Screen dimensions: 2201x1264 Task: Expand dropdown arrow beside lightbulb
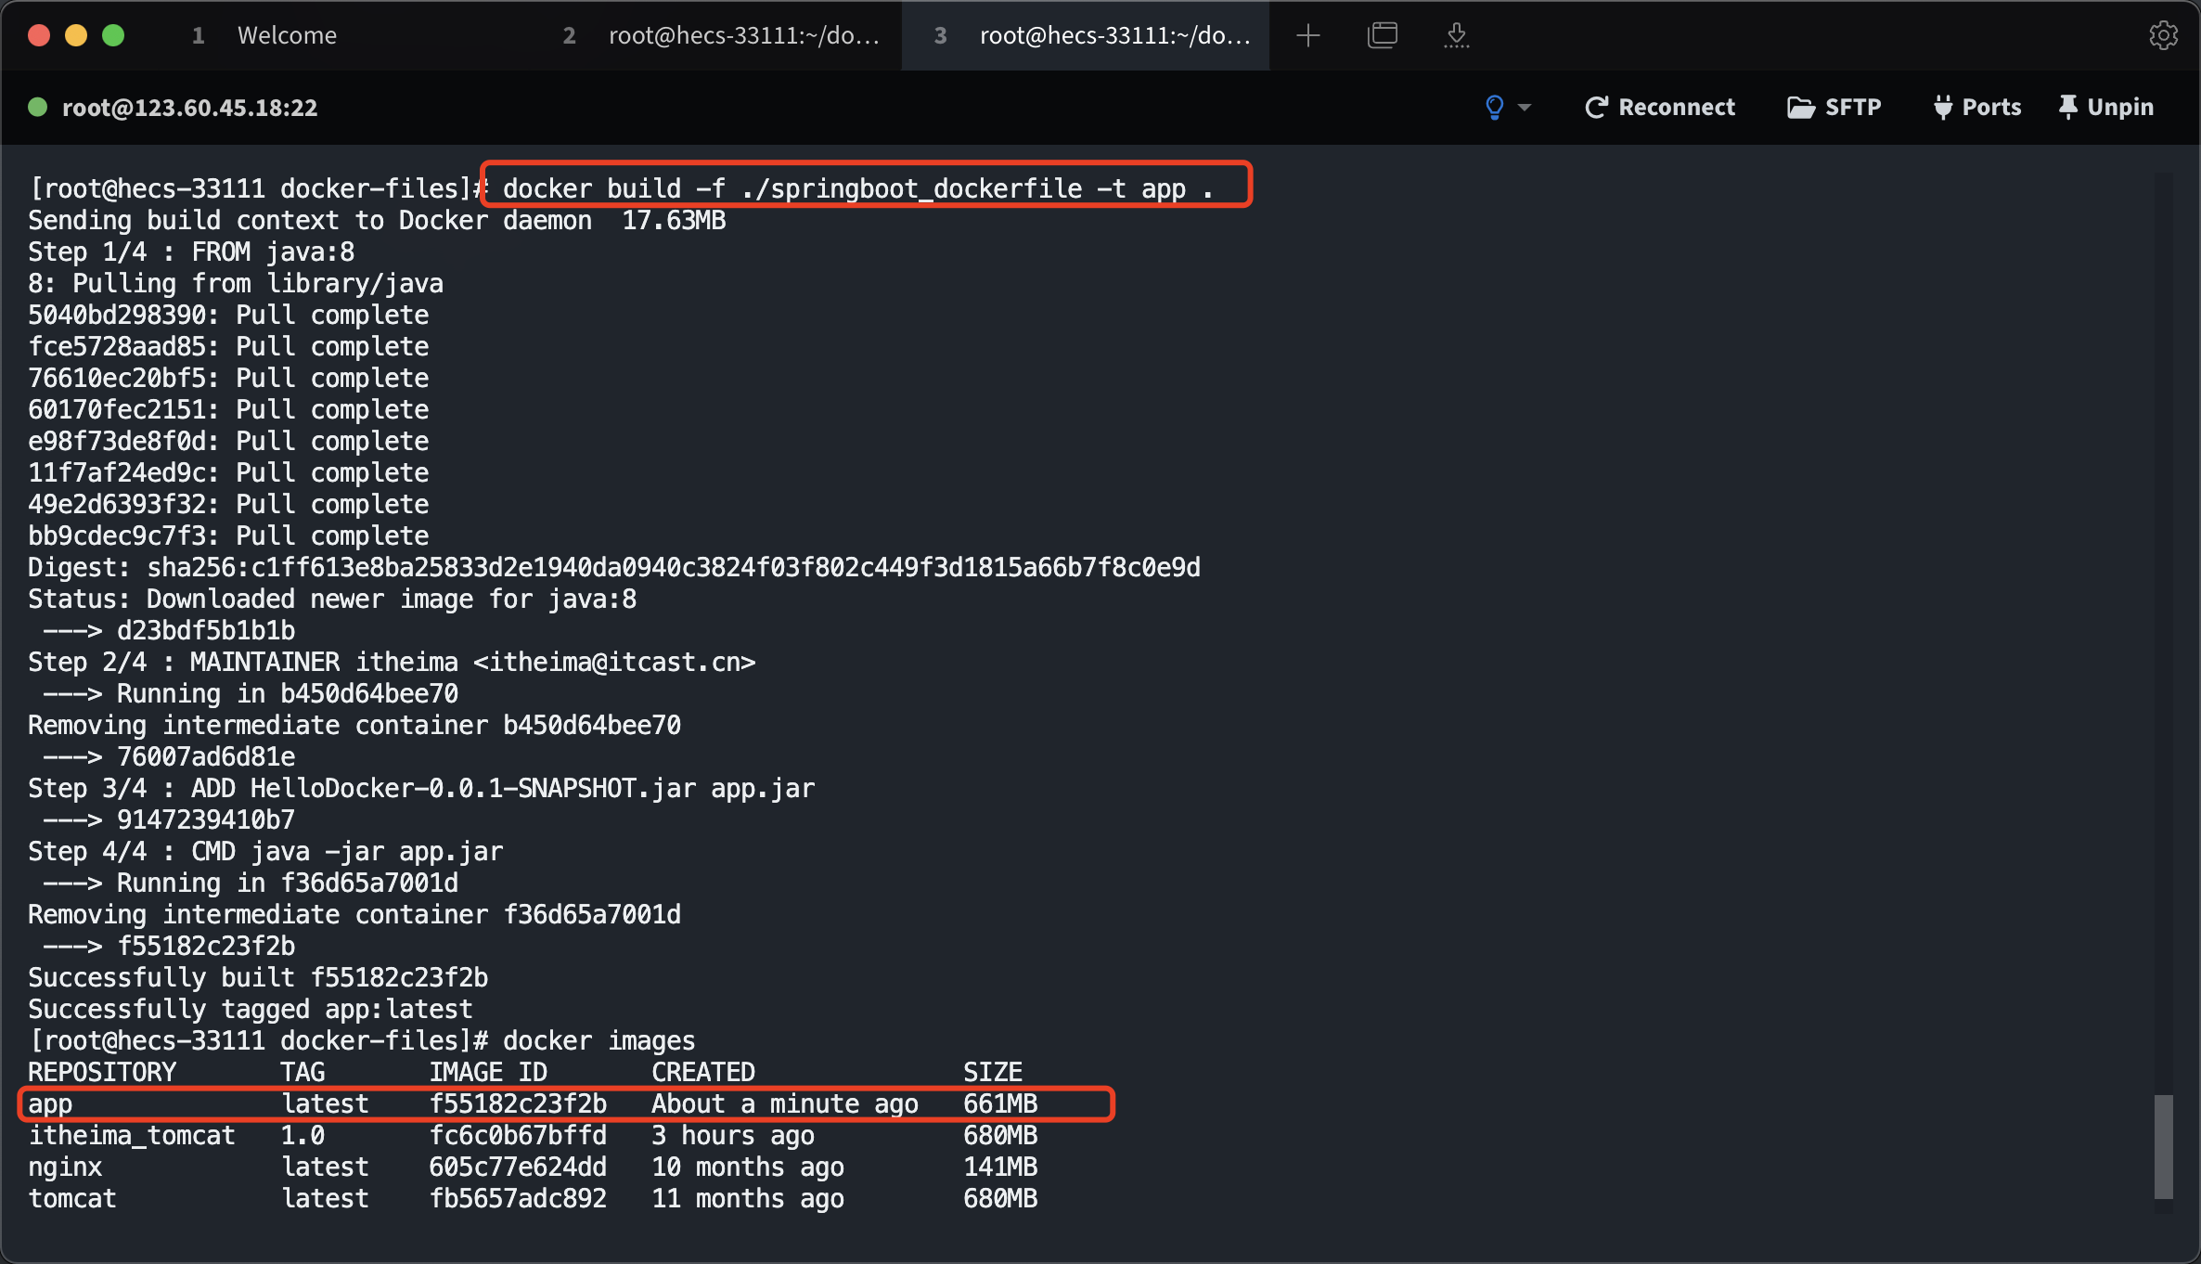pos(1524,108)
